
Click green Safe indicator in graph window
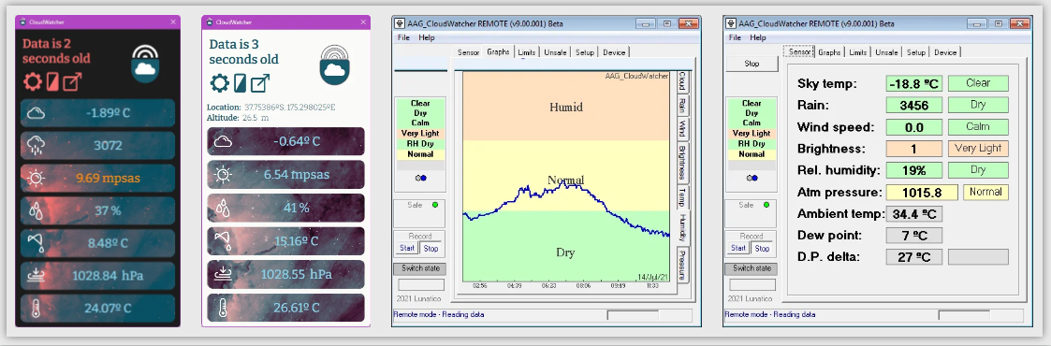[435, 206]
